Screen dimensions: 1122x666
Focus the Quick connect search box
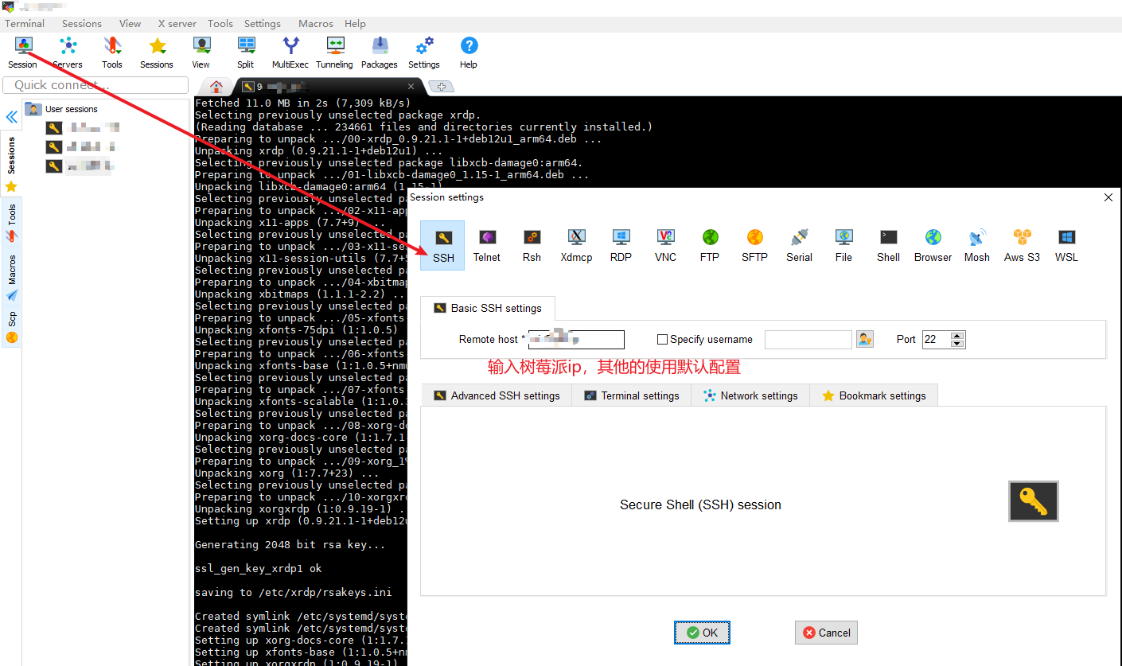click(95, 85)
